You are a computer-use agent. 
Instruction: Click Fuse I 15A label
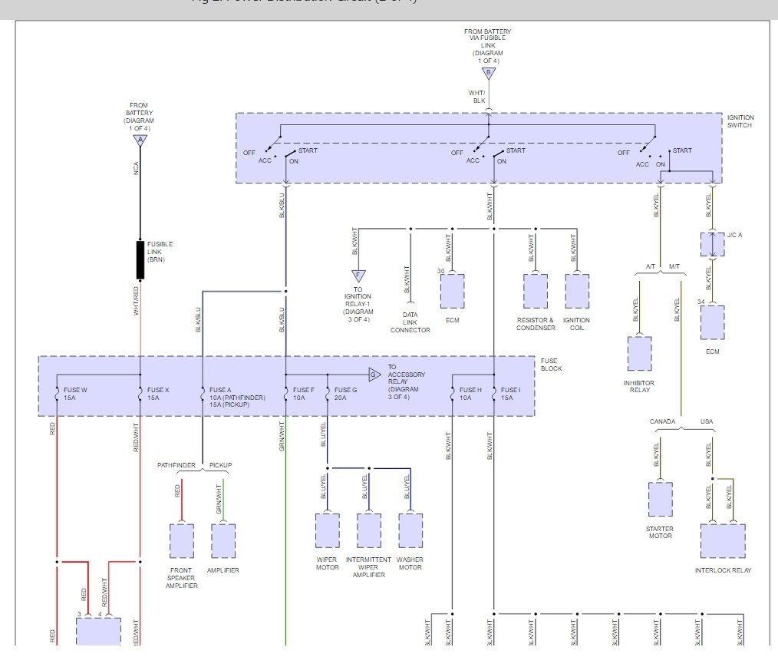[510, 394]
